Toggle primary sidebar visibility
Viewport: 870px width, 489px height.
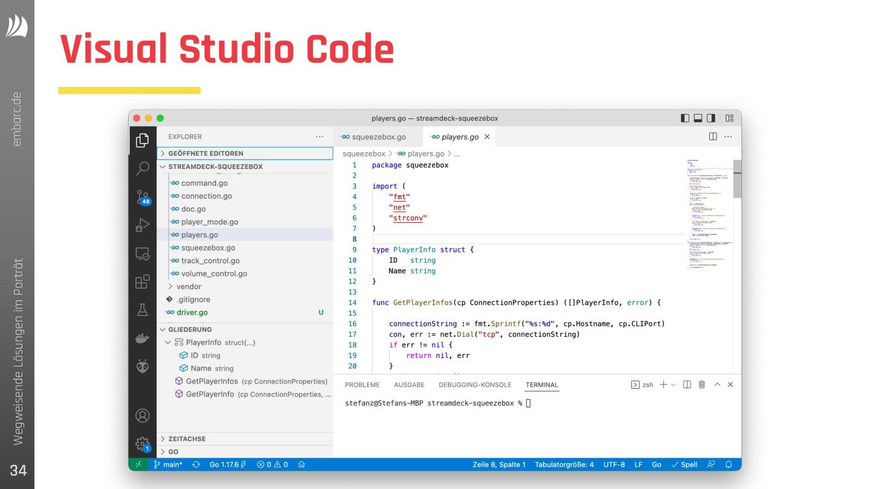[x=685, y=118]
